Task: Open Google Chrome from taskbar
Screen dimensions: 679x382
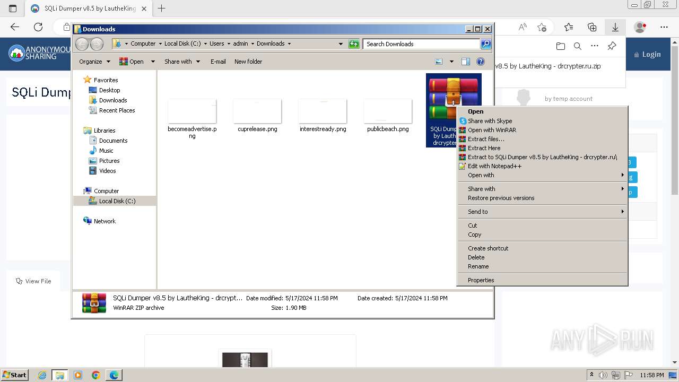Action: 96,375
